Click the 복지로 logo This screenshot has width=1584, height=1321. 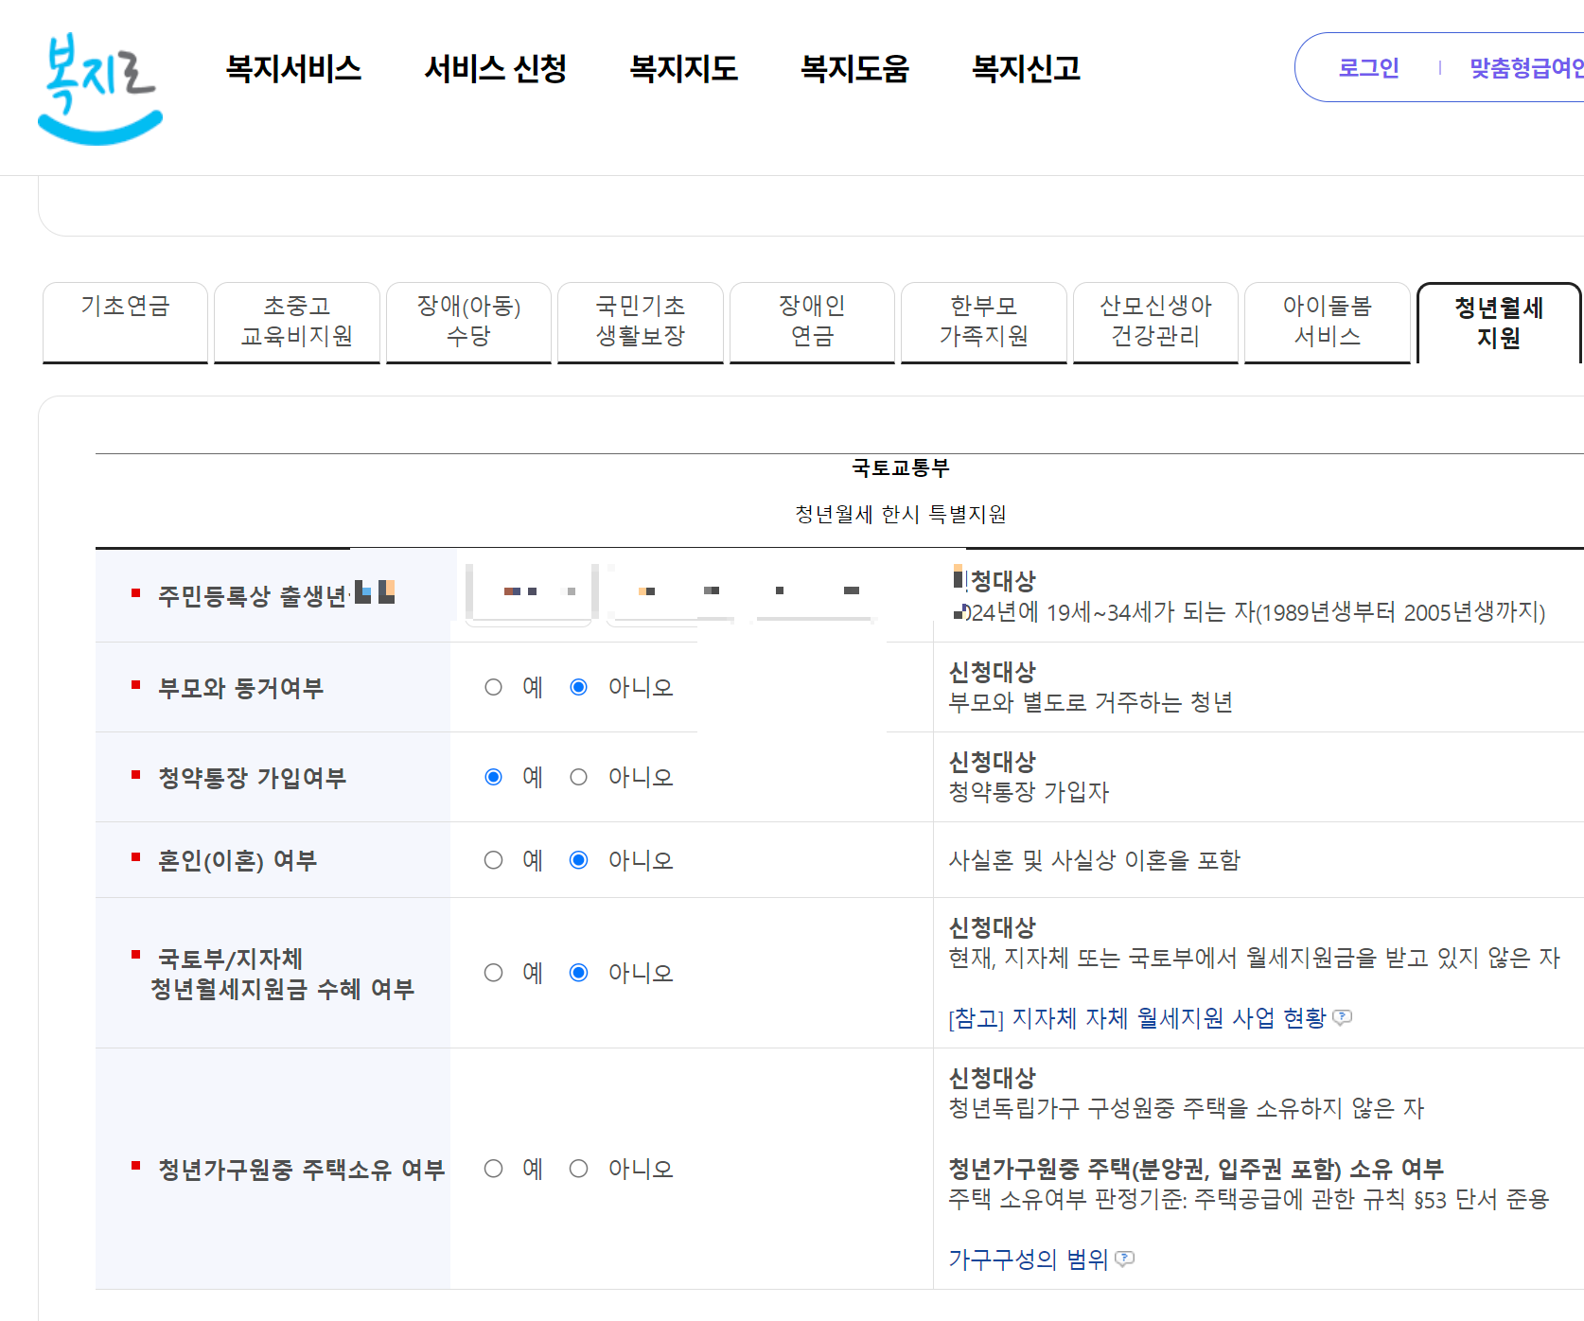99,88
